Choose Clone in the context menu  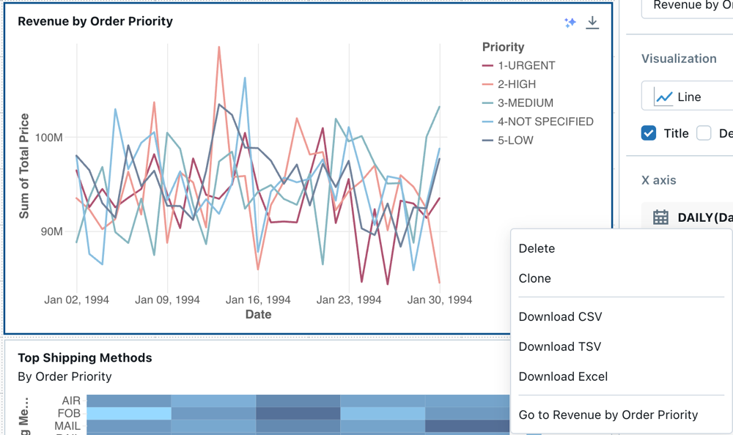(534, 278)
